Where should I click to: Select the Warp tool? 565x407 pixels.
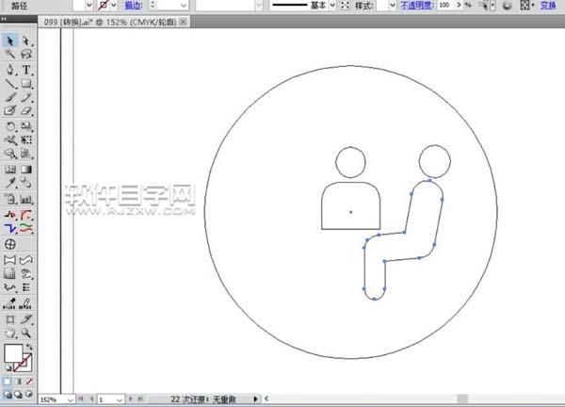pyautogui.click(x=10, y=139)
